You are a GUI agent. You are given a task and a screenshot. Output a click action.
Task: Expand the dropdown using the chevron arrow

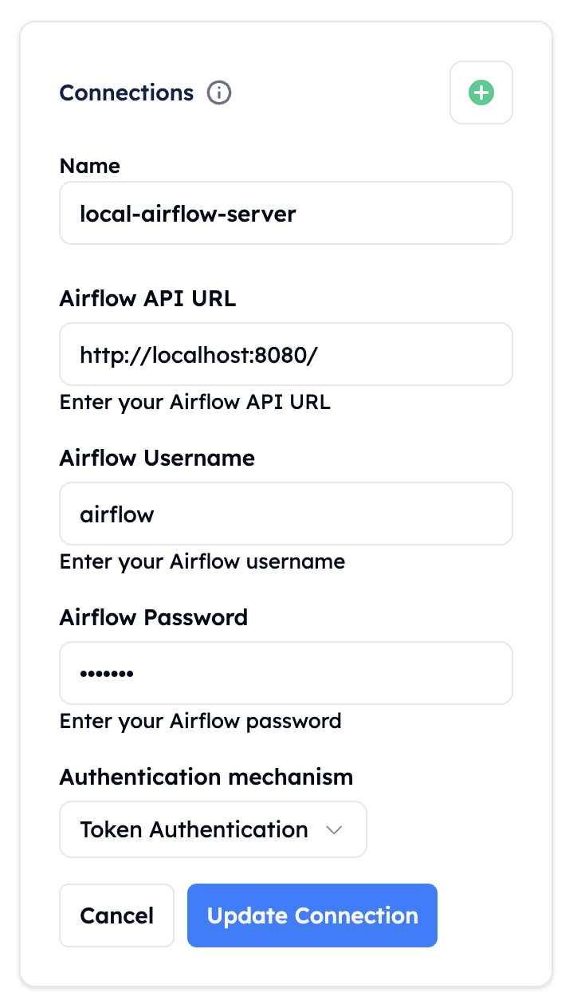[x=335, y=830]
